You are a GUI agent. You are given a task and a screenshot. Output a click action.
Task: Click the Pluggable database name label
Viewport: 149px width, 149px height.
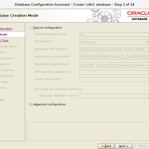coord(58,95)
